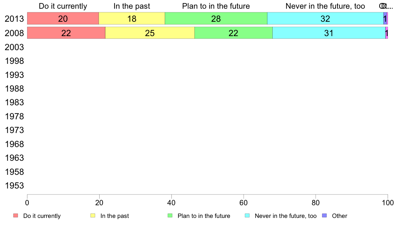397x246 pixels.
Task: Select the 2013 yellow bar segment labeled 18
Action: click(x=132, y=18)
